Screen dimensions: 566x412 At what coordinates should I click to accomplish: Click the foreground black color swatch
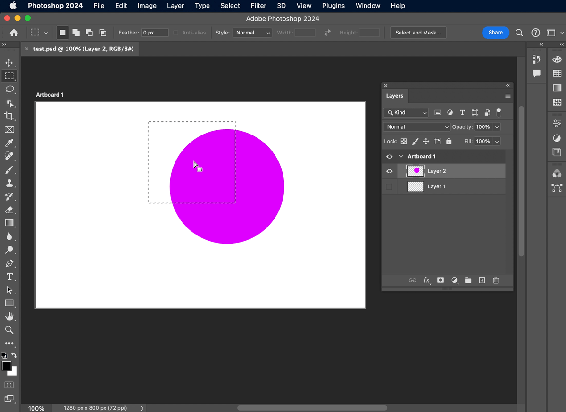(x=7, y=366)
